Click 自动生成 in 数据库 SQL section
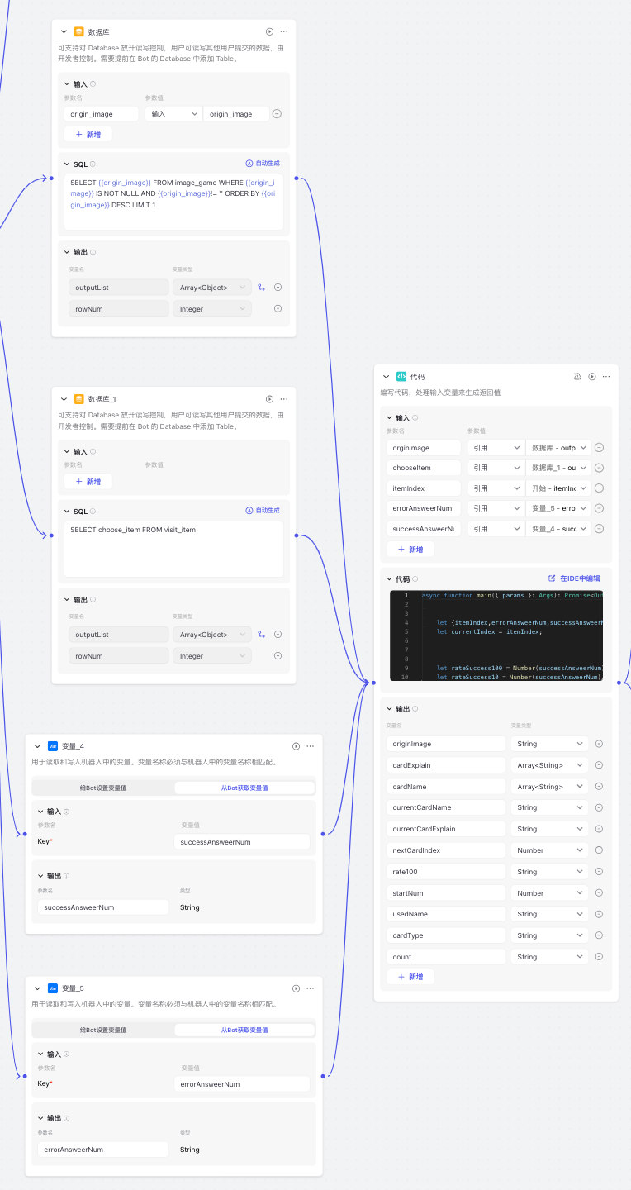The image size is (631, 1190). [x=263, y=164]
